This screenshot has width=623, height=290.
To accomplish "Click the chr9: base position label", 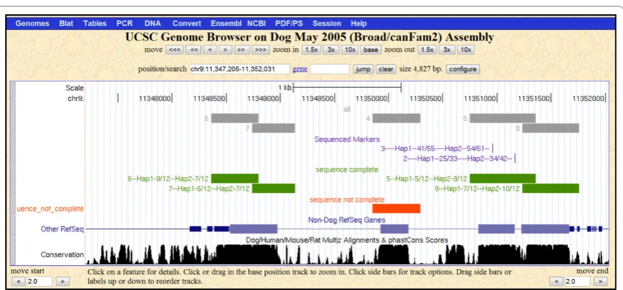I will pos(76,98).
